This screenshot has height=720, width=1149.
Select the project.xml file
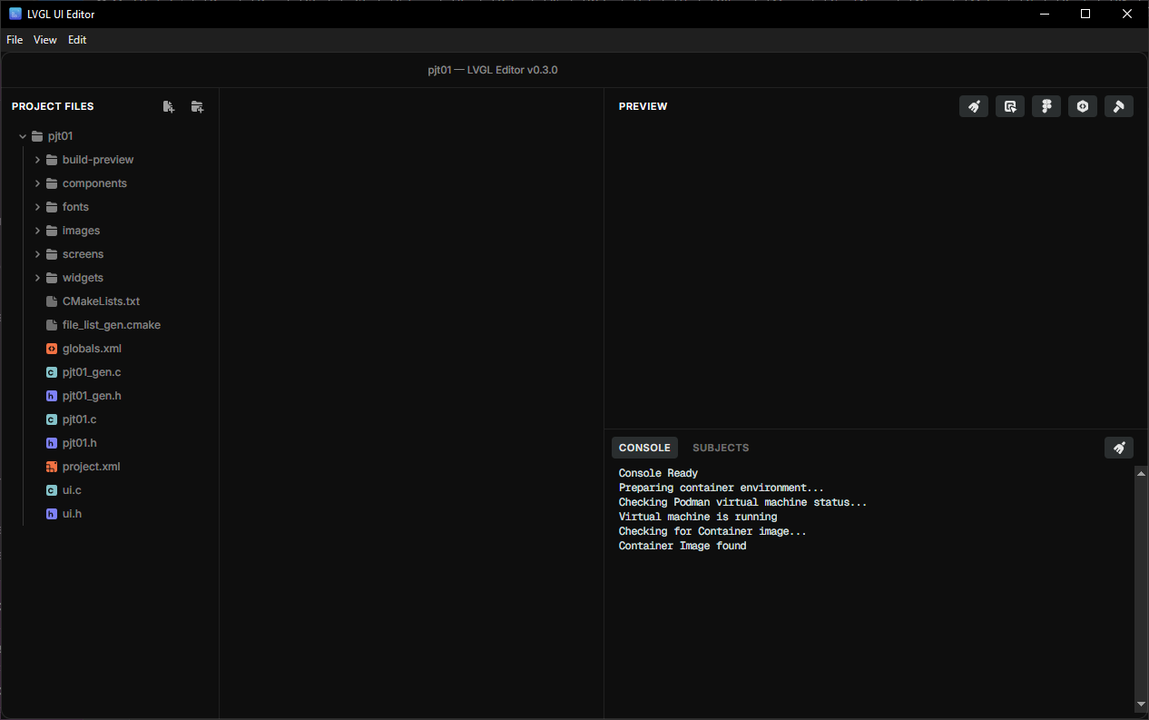91,467
